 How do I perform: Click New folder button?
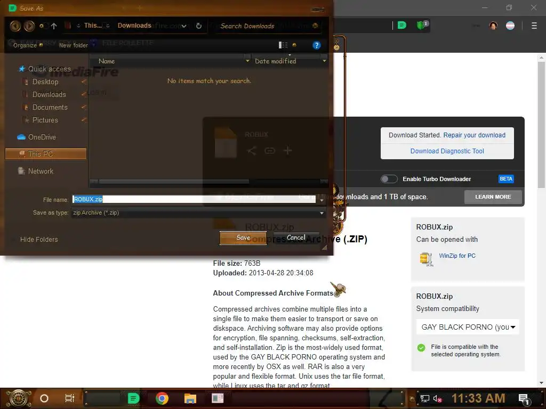[73, 45]
